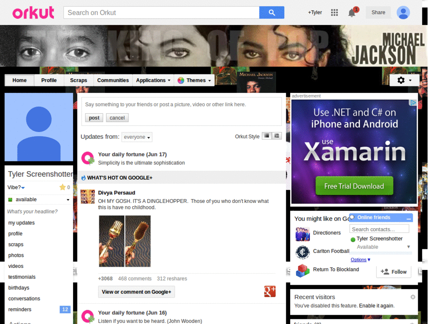Open the Updates from everyone dropdown
Image resolution: width=433 pixels, height=324 pixels.
[137, 137]
